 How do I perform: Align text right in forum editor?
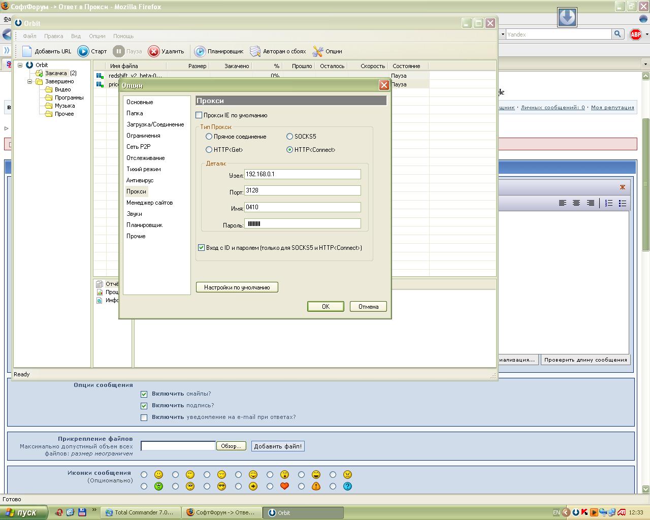590,203
